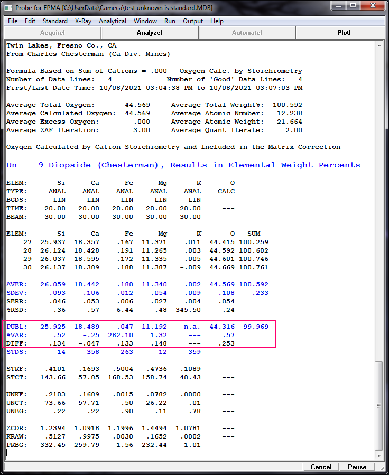Screen dimensions: 389x475
Task: Open the Output menu
Action: [x=193, y=21]
